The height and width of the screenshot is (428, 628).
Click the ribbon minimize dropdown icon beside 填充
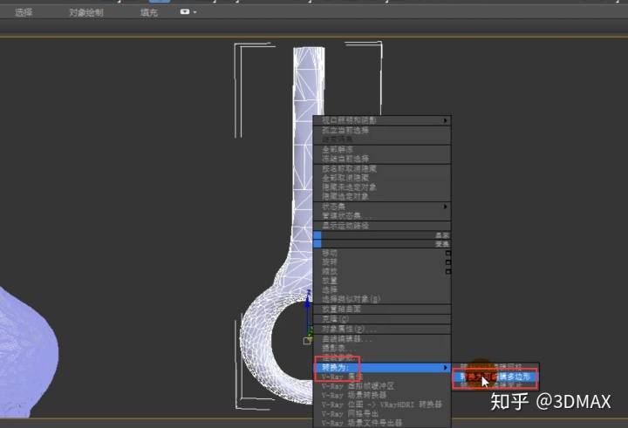coord(188,12)
